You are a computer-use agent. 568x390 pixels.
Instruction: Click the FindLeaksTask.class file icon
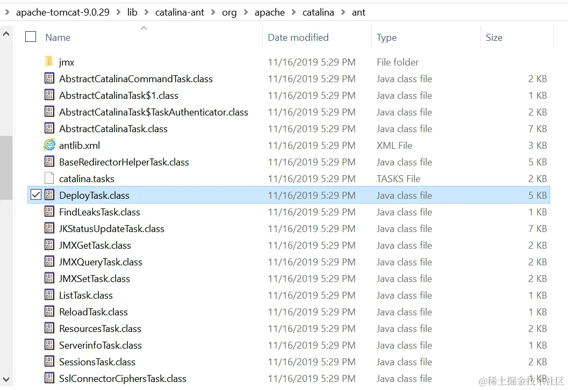[49, 212]
